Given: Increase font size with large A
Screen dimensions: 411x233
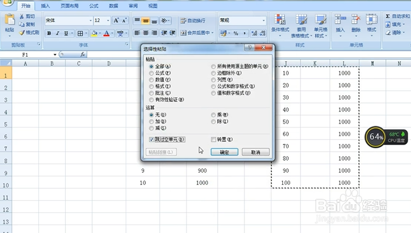Looking at the screenshot, I should pos(116,21).
